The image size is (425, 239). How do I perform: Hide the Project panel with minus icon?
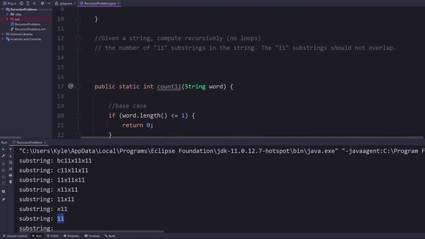[x=48, y=3]
